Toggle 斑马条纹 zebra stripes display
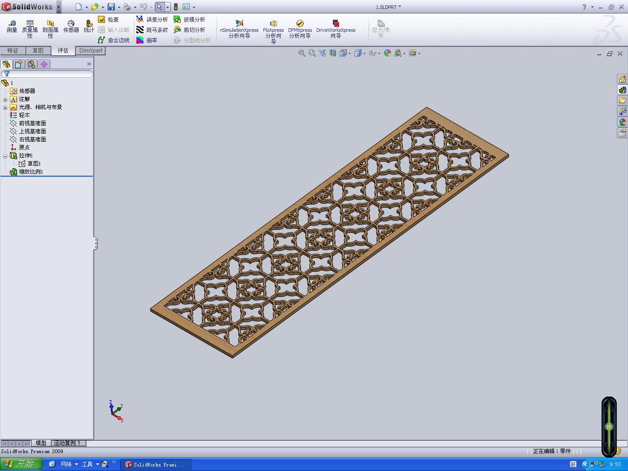 pos(152,30)
